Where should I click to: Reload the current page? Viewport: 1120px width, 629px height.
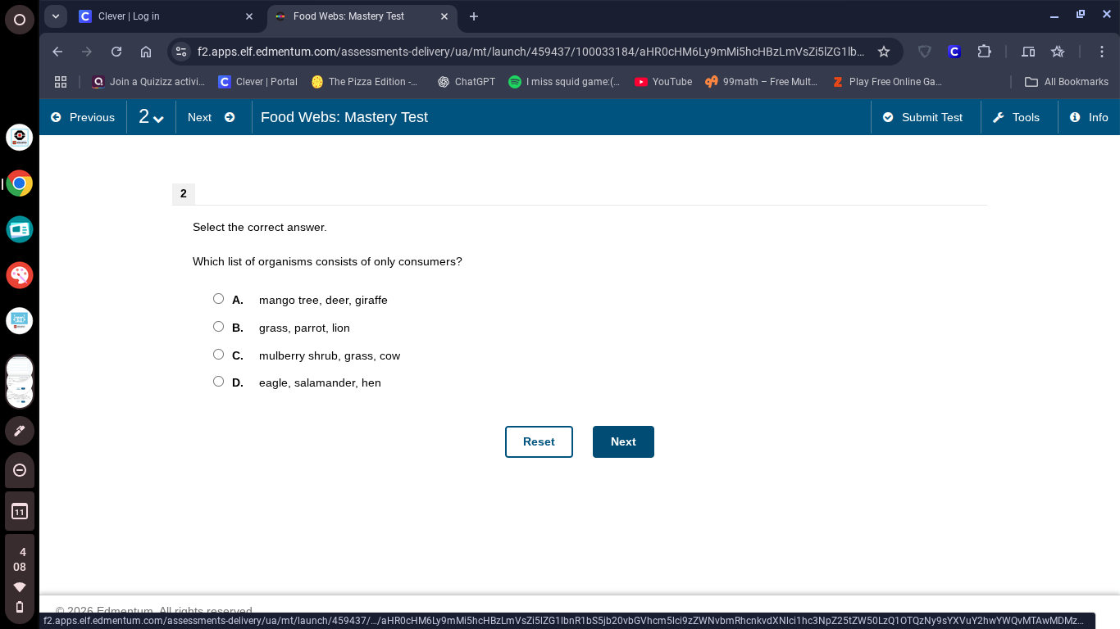[116, 51]
